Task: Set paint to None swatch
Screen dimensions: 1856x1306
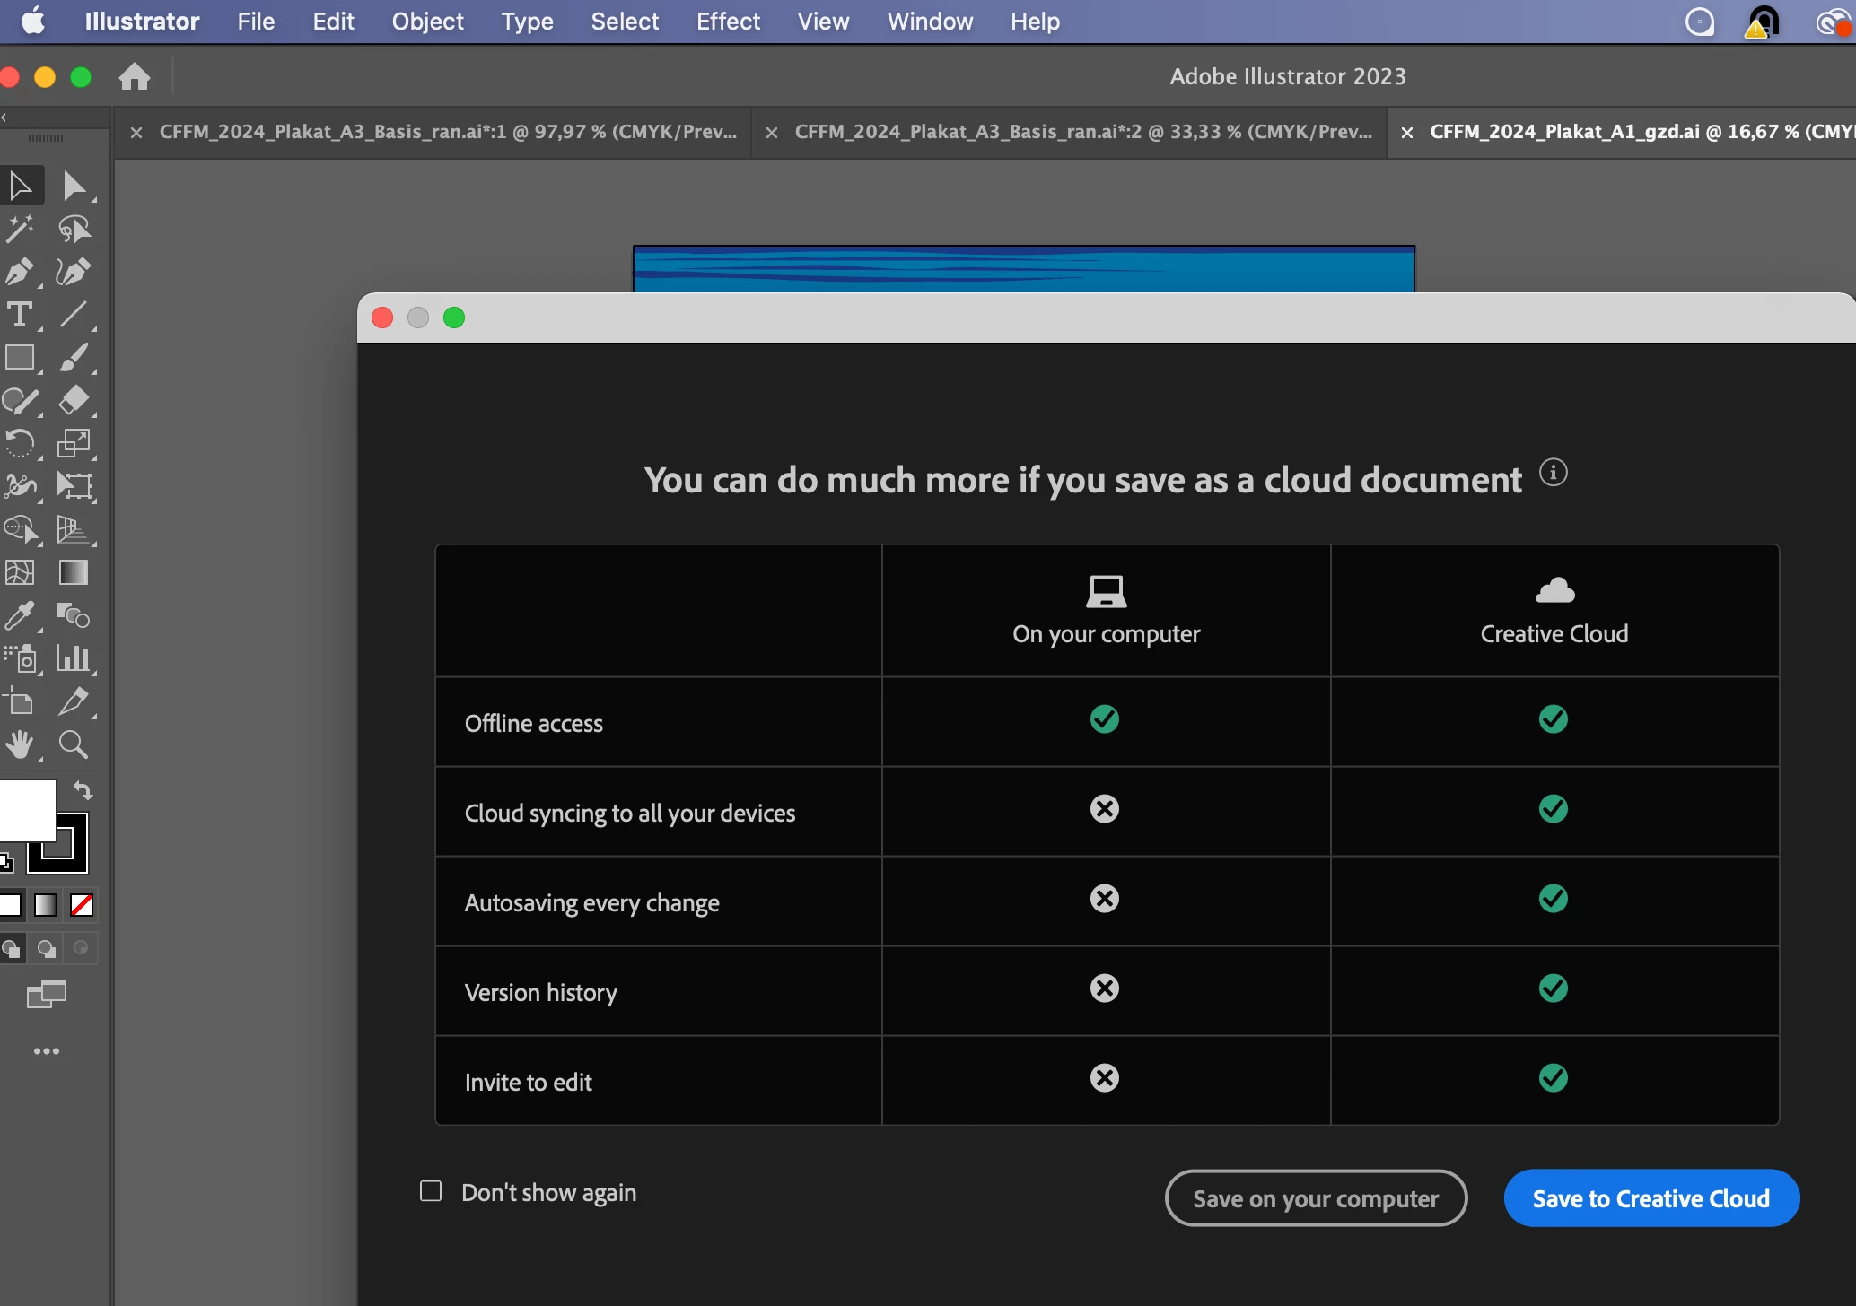Action: pos(82,905)
